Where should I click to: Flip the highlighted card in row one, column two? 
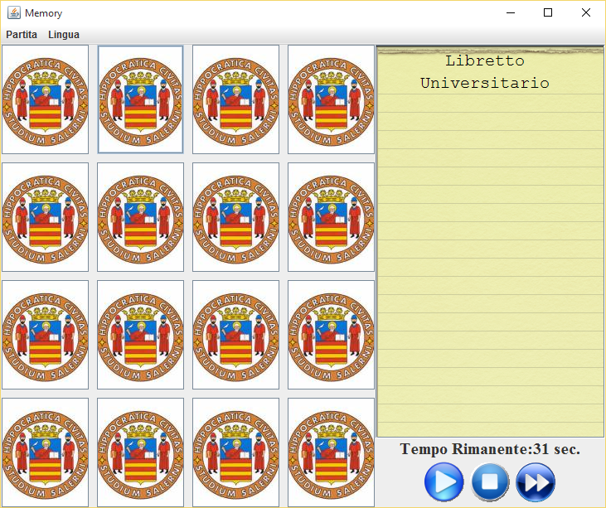point(140,99)
